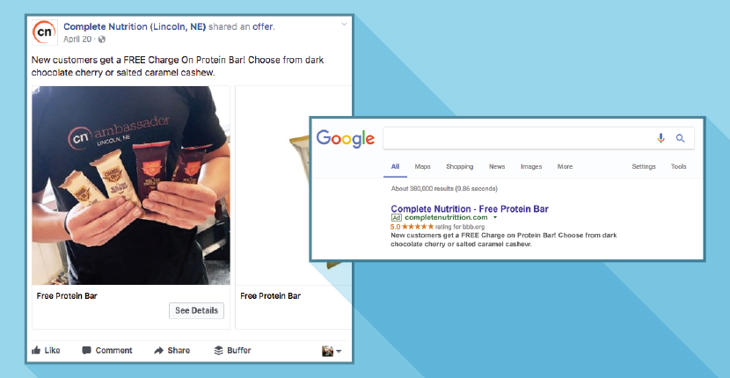Screen dimensions: 730x378
Task: Expand the green arrow next to completenutrittion.com
Action: click(x=495, y=217)
